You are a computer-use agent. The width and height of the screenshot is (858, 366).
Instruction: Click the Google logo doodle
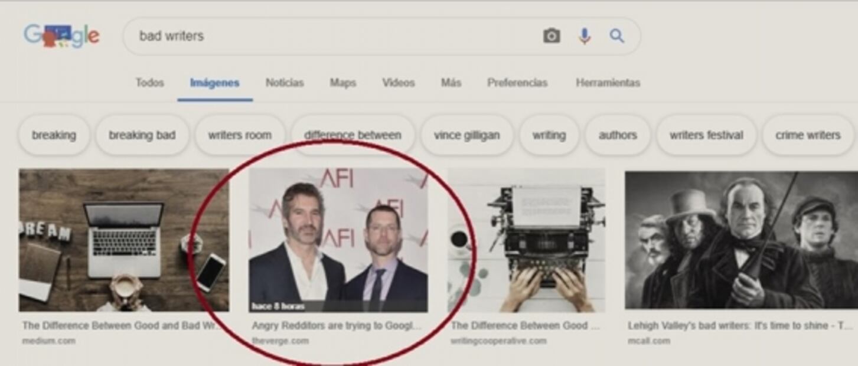[x=61, y=36]
